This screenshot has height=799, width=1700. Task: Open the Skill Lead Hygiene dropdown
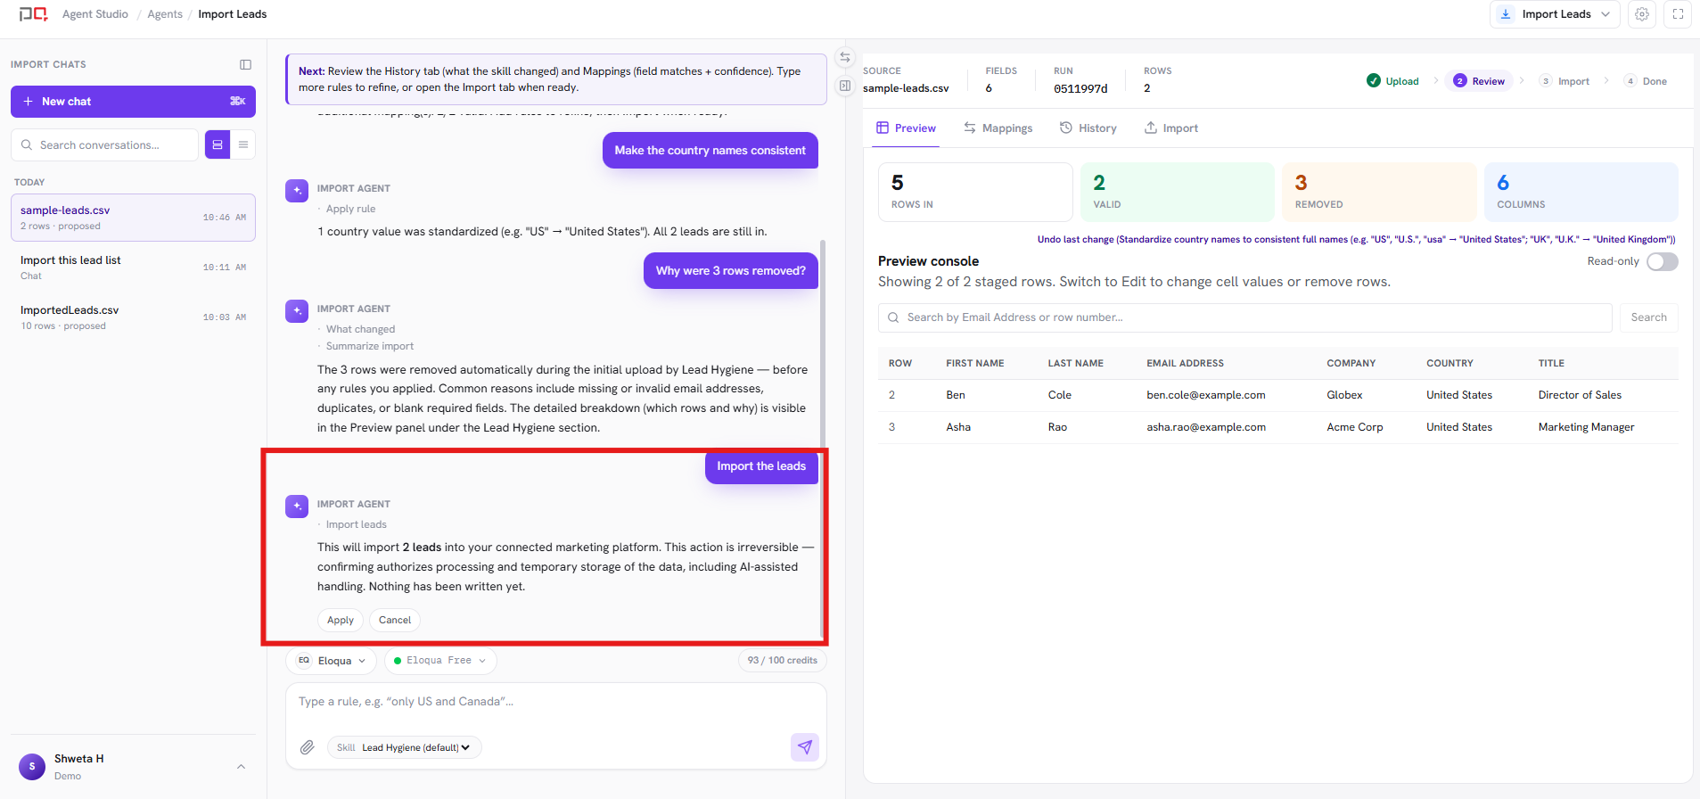click(x=405, y=747)
